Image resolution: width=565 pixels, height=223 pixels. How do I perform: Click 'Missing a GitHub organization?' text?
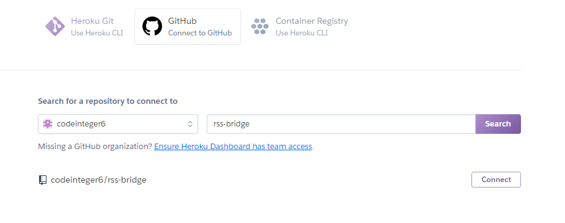coord(95,147)
